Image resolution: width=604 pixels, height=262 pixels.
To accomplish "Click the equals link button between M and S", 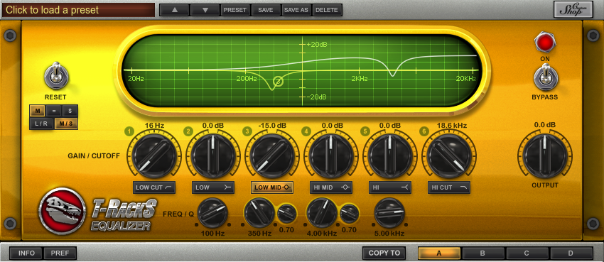I will (53, 111).
